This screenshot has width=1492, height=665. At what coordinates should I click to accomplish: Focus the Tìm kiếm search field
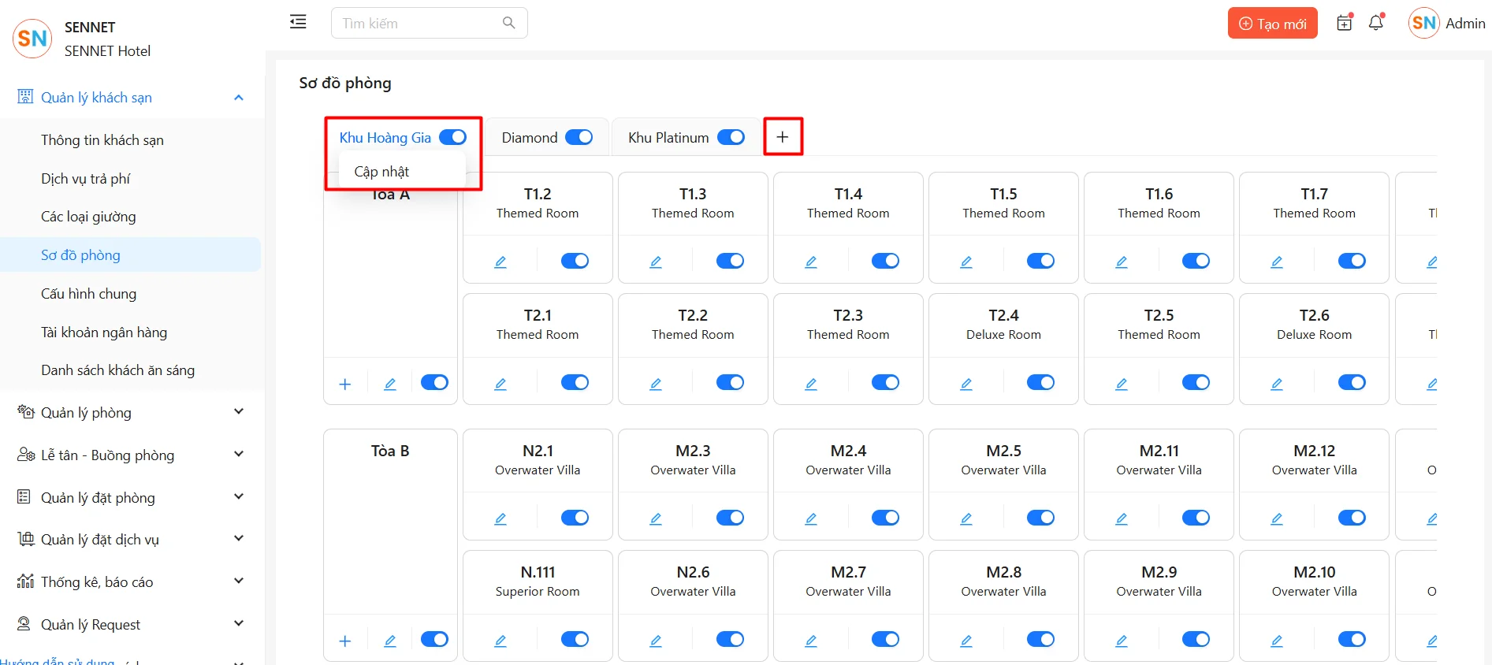click(418, 24)
